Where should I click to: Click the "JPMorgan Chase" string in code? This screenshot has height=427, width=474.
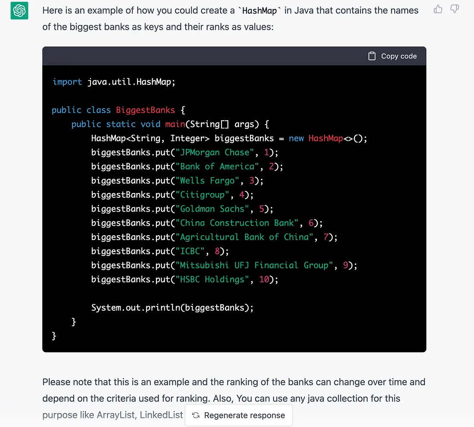click(215, 152)
